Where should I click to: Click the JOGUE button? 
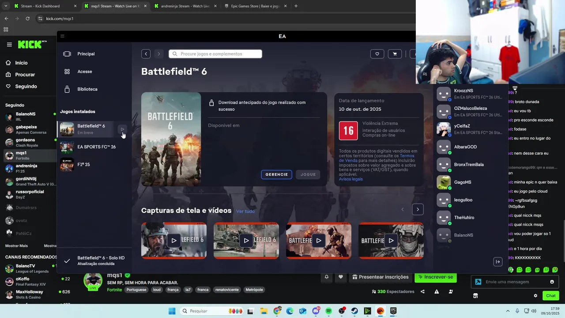click(x=308, y=174)
